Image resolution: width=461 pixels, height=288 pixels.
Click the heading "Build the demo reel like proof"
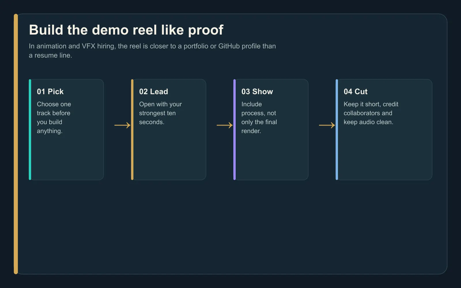tap(126, 30)
